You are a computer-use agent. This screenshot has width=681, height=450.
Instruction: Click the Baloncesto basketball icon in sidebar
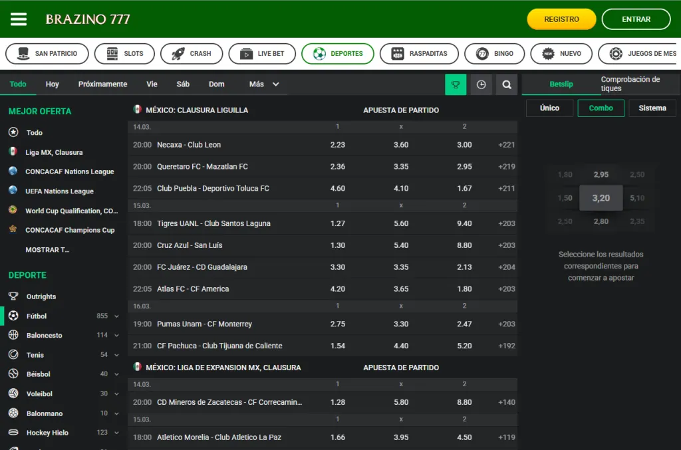coord(13,335)
